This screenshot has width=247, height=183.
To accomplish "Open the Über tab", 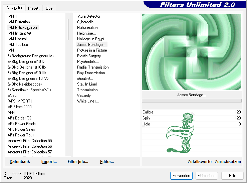I will pyautogui.click(x=49, y=8).
